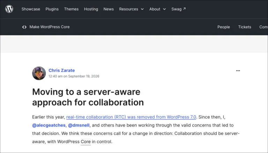Open the Tickets page
The width and height of the screenshot is (268, 153).
[x=245, y=27]
